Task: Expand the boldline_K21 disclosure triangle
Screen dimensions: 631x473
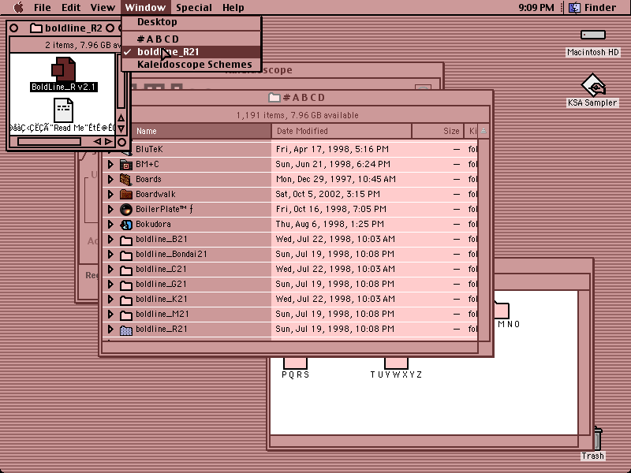Action: (x=110, y=300)
